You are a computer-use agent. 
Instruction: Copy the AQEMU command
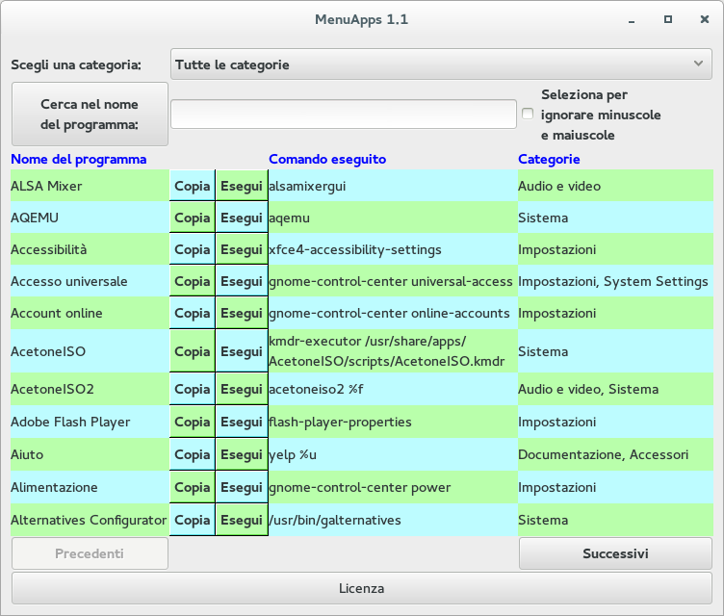pyautogui.click(x=192, y=218)
